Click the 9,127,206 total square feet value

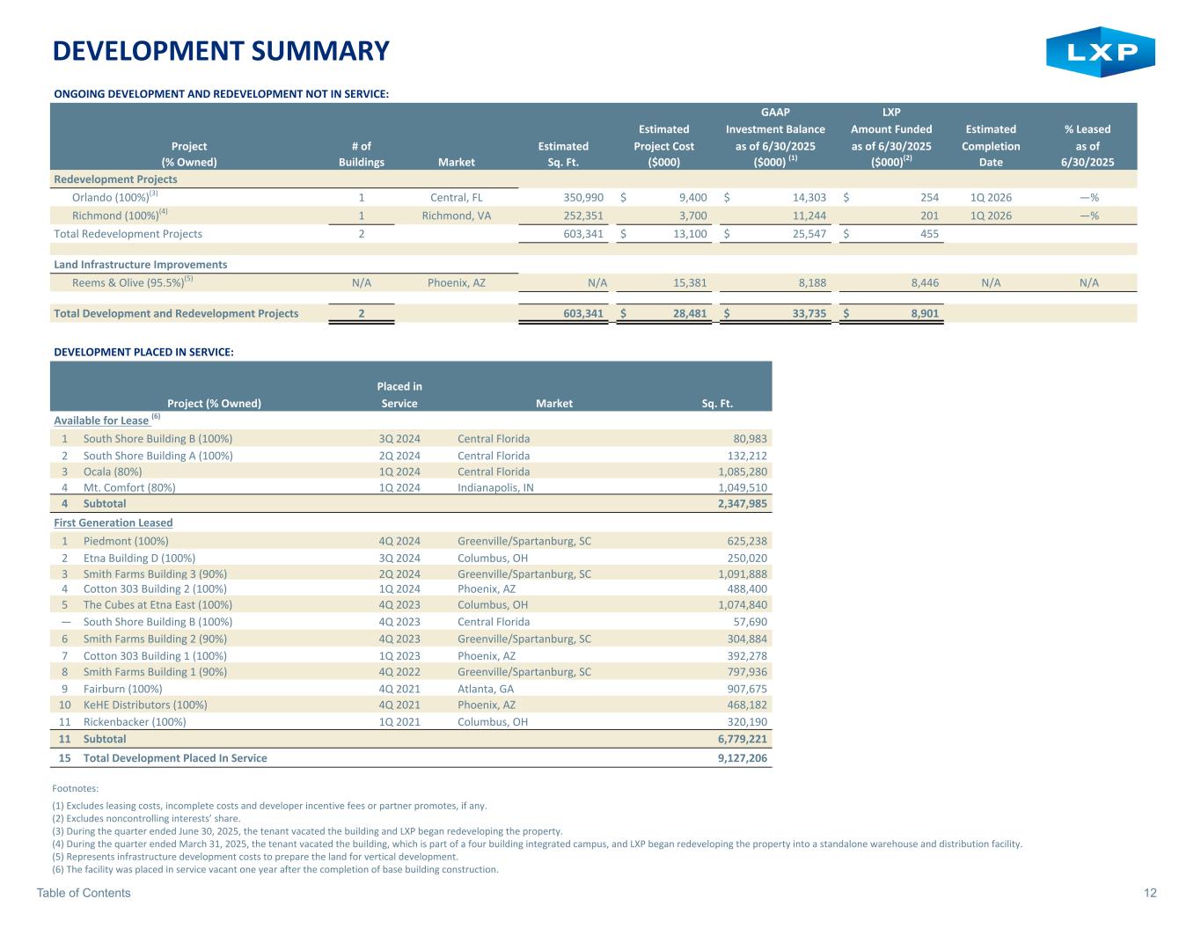pyautogui.click(x=743, y=757)
